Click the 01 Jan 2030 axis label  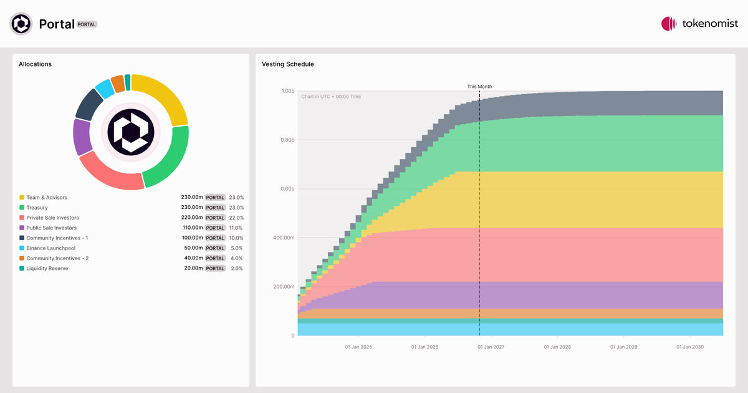690,346
